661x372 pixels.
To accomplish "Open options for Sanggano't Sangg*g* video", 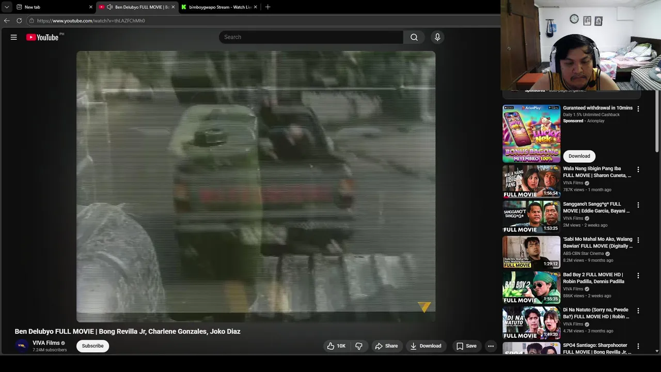I will tap(638, 205).
